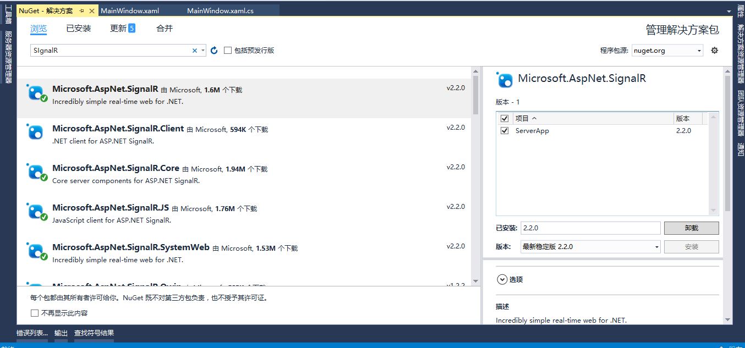Click the update count badge 5

(132, 29)
